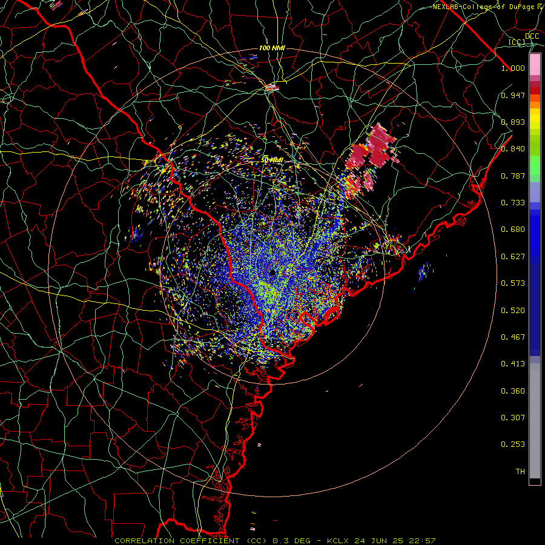Viewport: 545px width, 545px height.
Task: Click the black radar site dot at center
Action: pos(272,273)
